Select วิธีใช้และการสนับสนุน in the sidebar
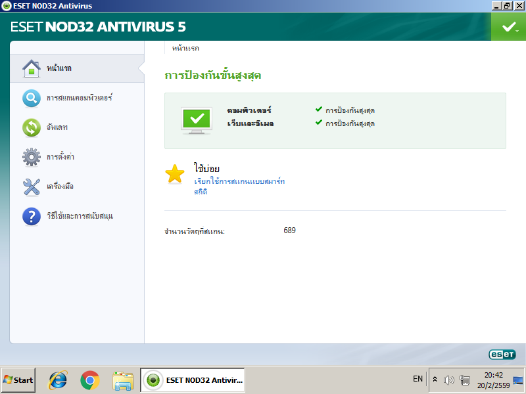This screenshot has height=394, width=526. [x=80, y=216]
